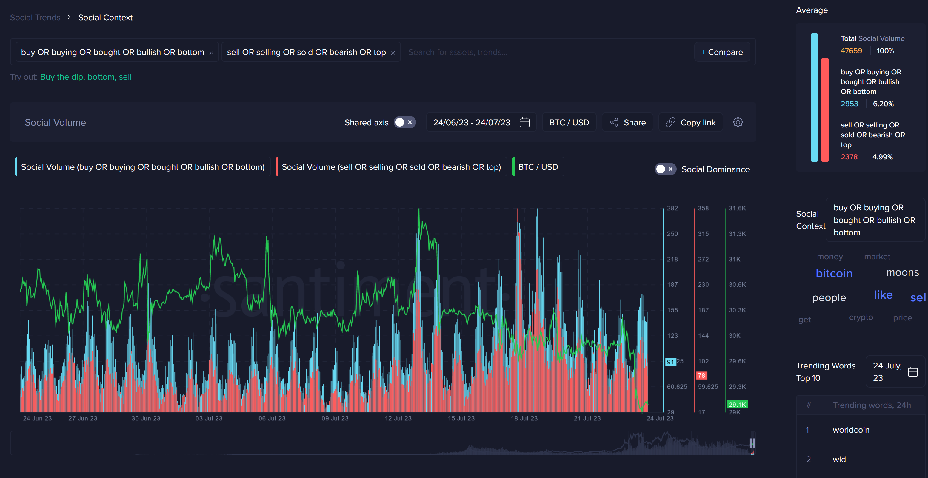Open the BTC / USD pair selector
This screenshot has width=928, height=478.
coord(569,122)
